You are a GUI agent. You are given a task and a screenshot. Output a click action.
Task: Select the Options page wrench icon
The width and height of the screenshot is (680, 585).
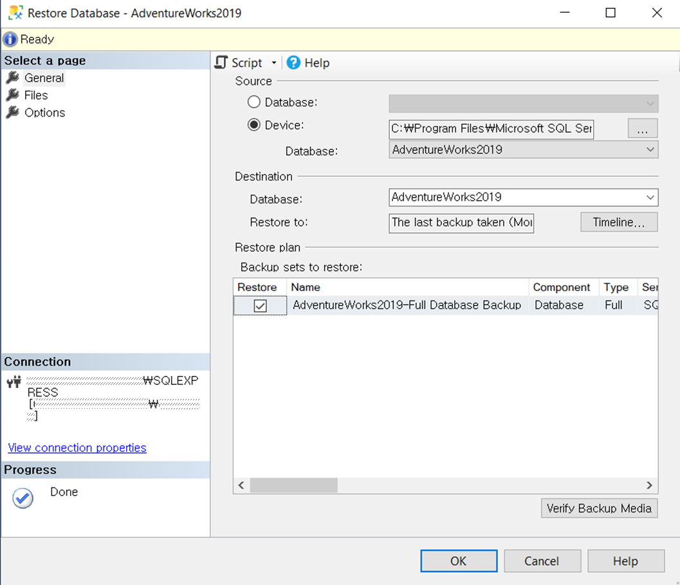[x=13, y=113]
